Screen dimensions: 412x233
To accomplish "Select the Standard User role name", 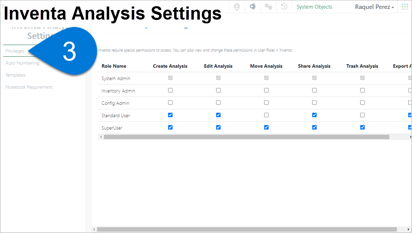I will pos(116,115).
